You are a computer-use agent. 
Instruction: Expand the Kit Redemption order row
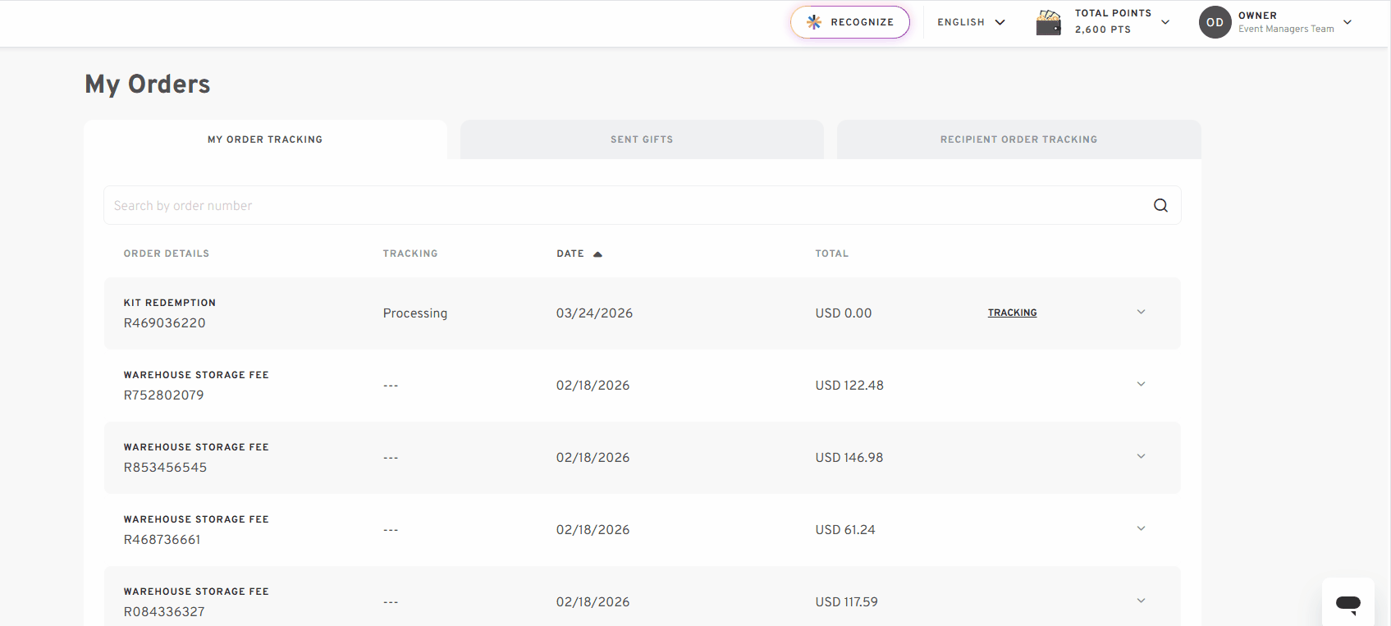click(1141, 312)
